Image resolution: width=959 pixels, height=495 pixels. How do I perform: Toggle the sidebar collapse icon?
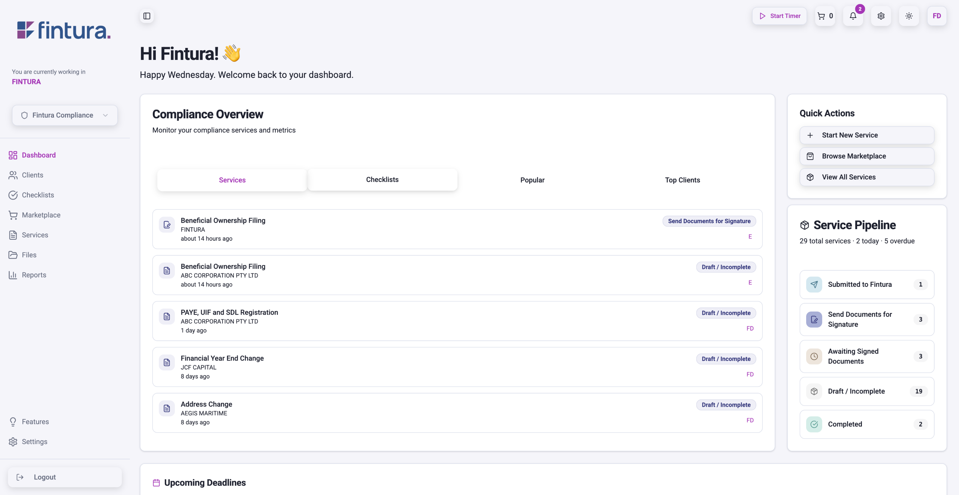point(147,16)
